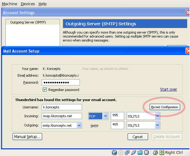
Task: Expand the outgoing smtp.kkoncepts.net server dropdown
Action: pyautogui.click(x=79, y=125)
